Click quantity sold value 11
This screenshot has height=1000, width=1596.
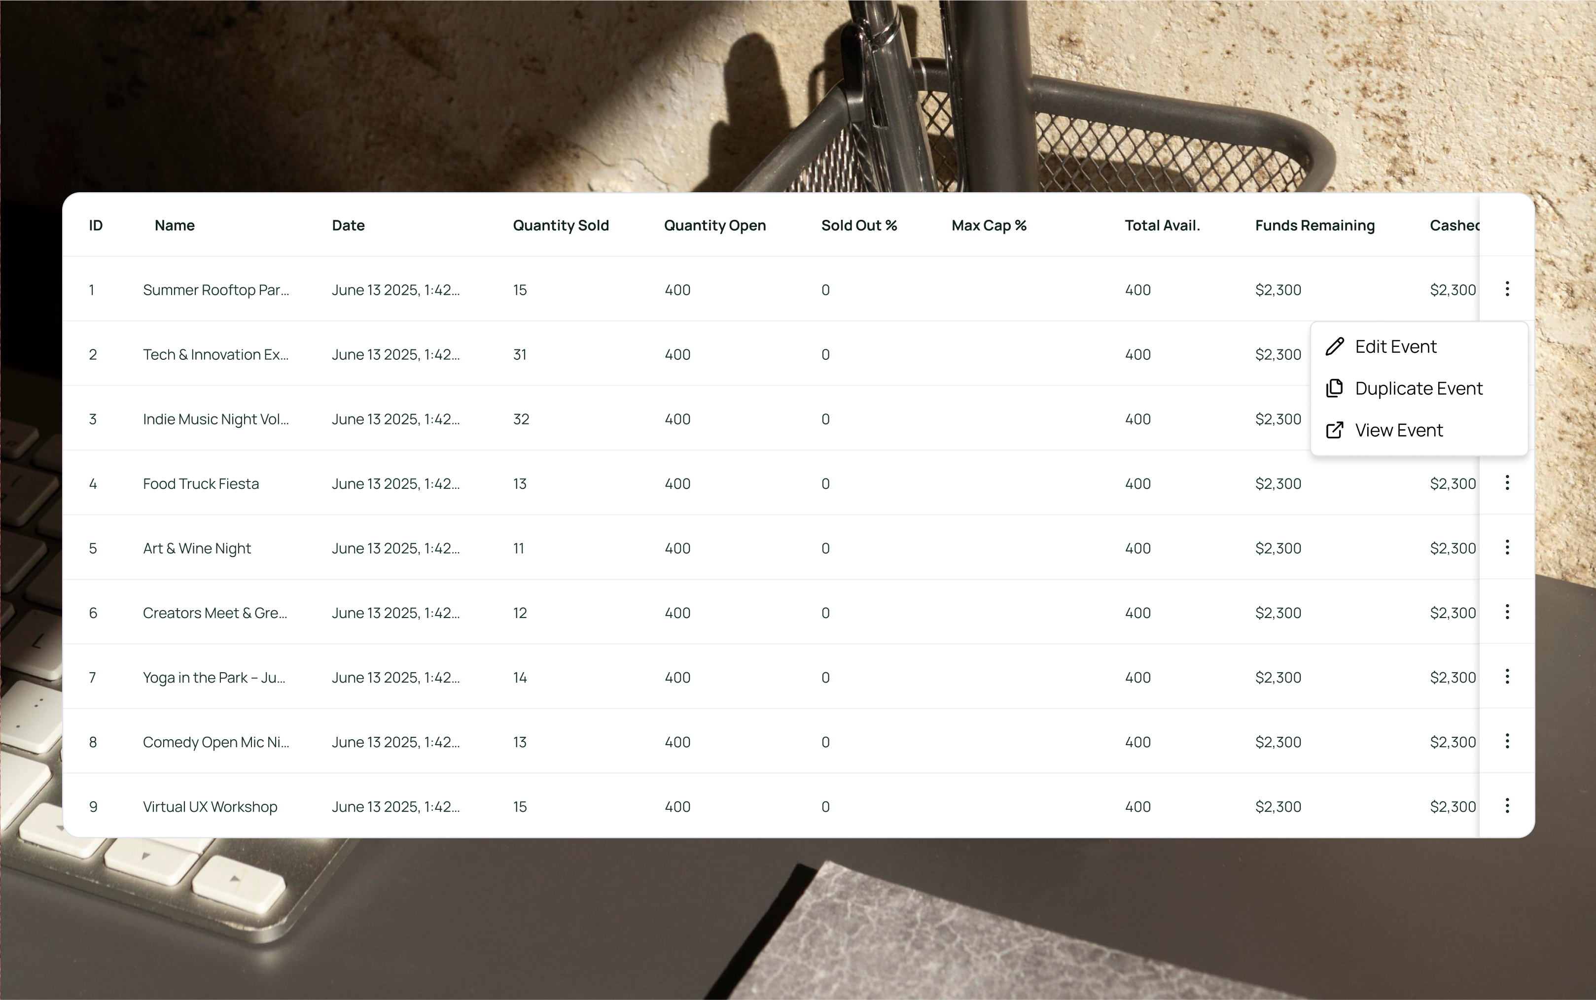click(519, 548)
